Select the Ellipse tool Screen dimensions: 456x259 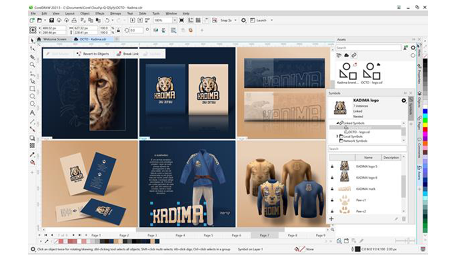coord(32,96)
